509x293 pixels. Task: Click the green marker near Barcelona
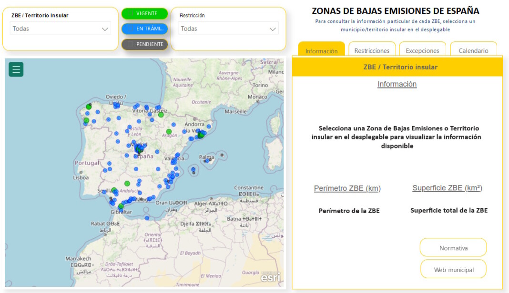pos(201,135)
